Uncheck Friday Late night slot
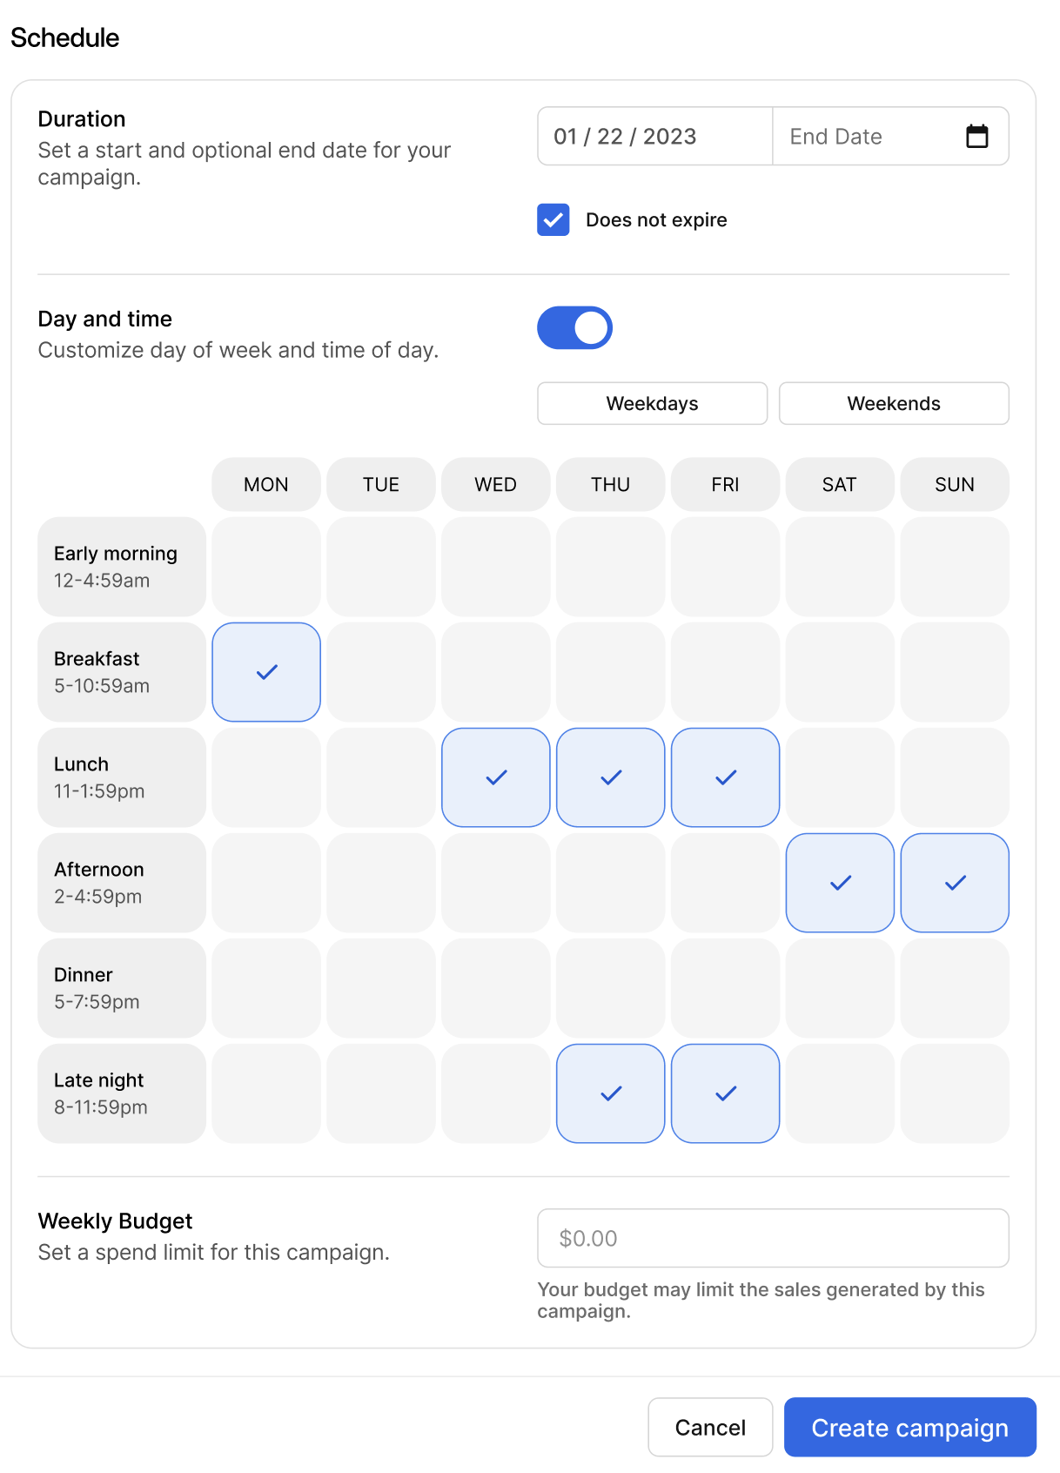Viewport: 1060px width, 1473px height. [x=726, y=1093]
